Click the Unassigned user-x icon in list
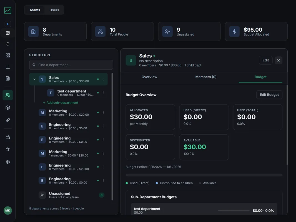 (x=42, y=195)
